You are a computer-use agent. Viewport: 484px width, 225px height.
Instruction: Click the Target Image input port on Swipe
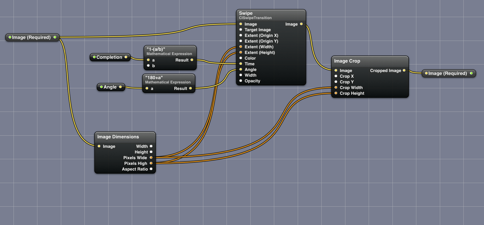pyautogui.click(x=241, y=30)
